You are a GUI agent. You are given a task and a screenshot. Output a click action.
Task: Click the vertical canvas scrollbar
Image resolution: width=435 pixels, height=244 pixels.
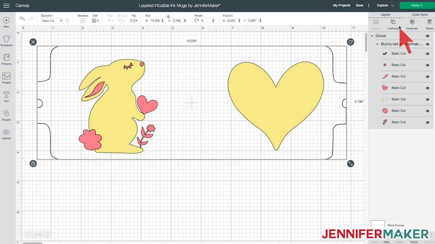point(366,42)
